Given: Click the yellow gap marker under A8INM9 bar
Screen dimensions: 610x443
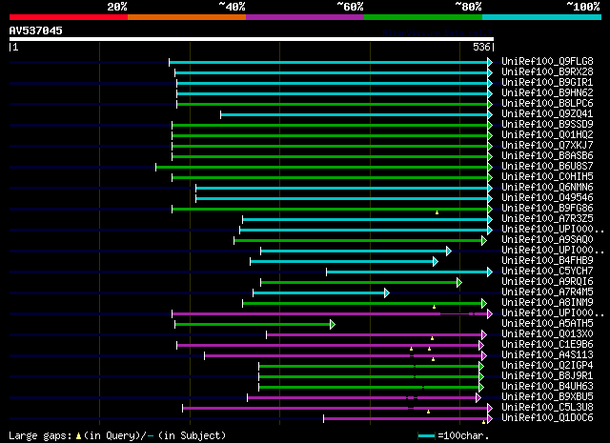Looking at the screenshot, I should coord(435,307).
